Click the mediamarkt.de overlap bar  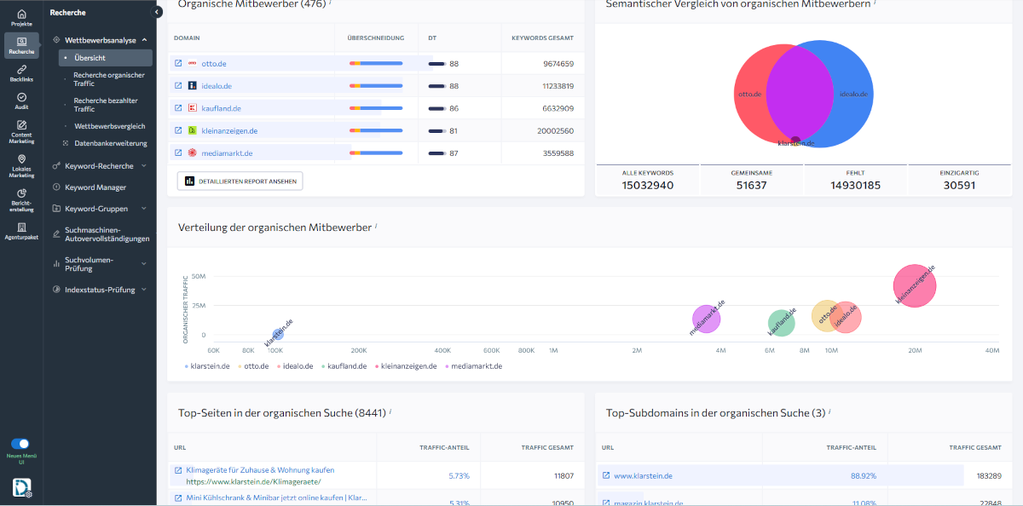376,153
